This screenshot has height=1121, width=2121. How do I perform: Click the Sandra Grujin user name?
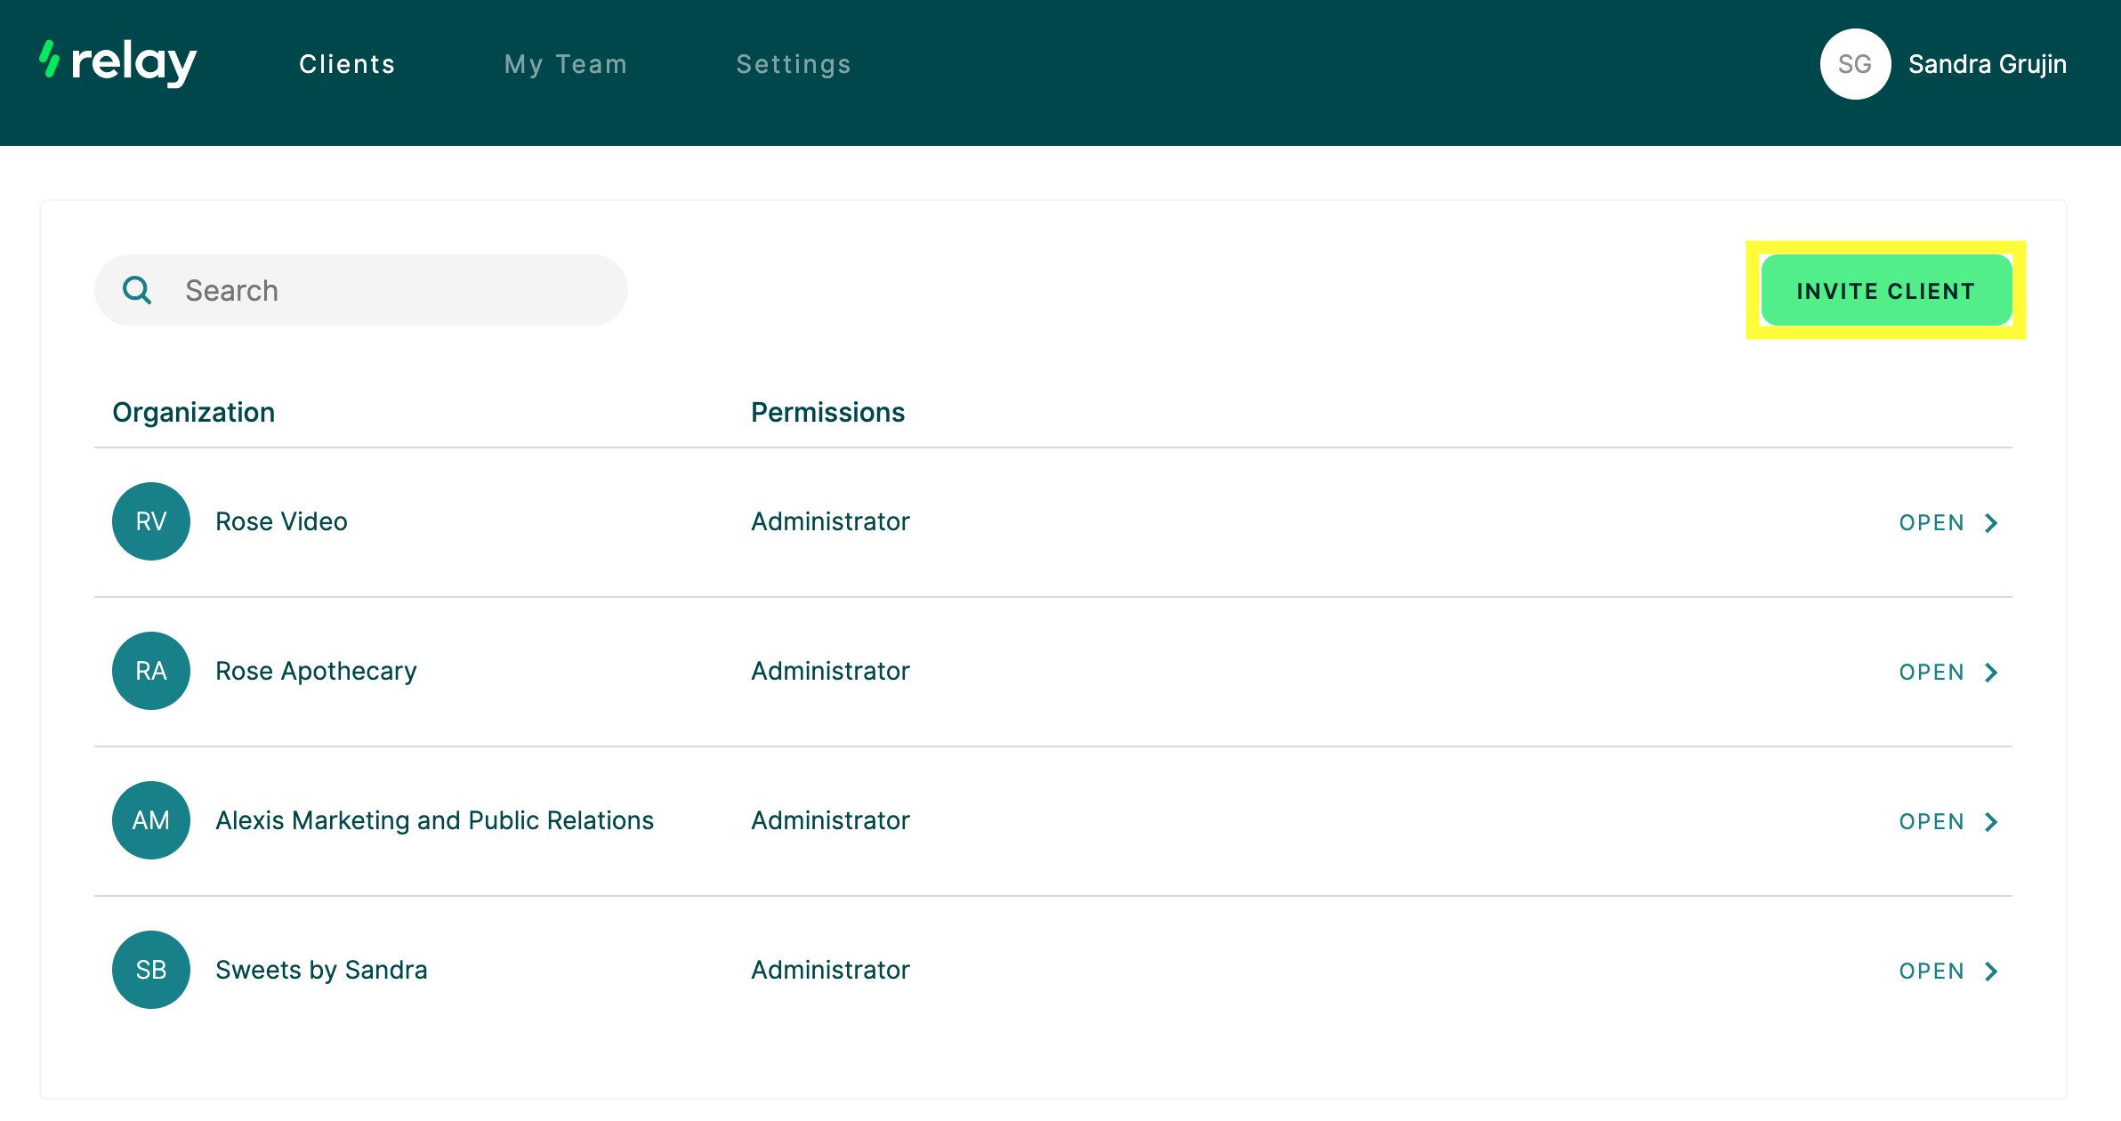click(1988, 64)
